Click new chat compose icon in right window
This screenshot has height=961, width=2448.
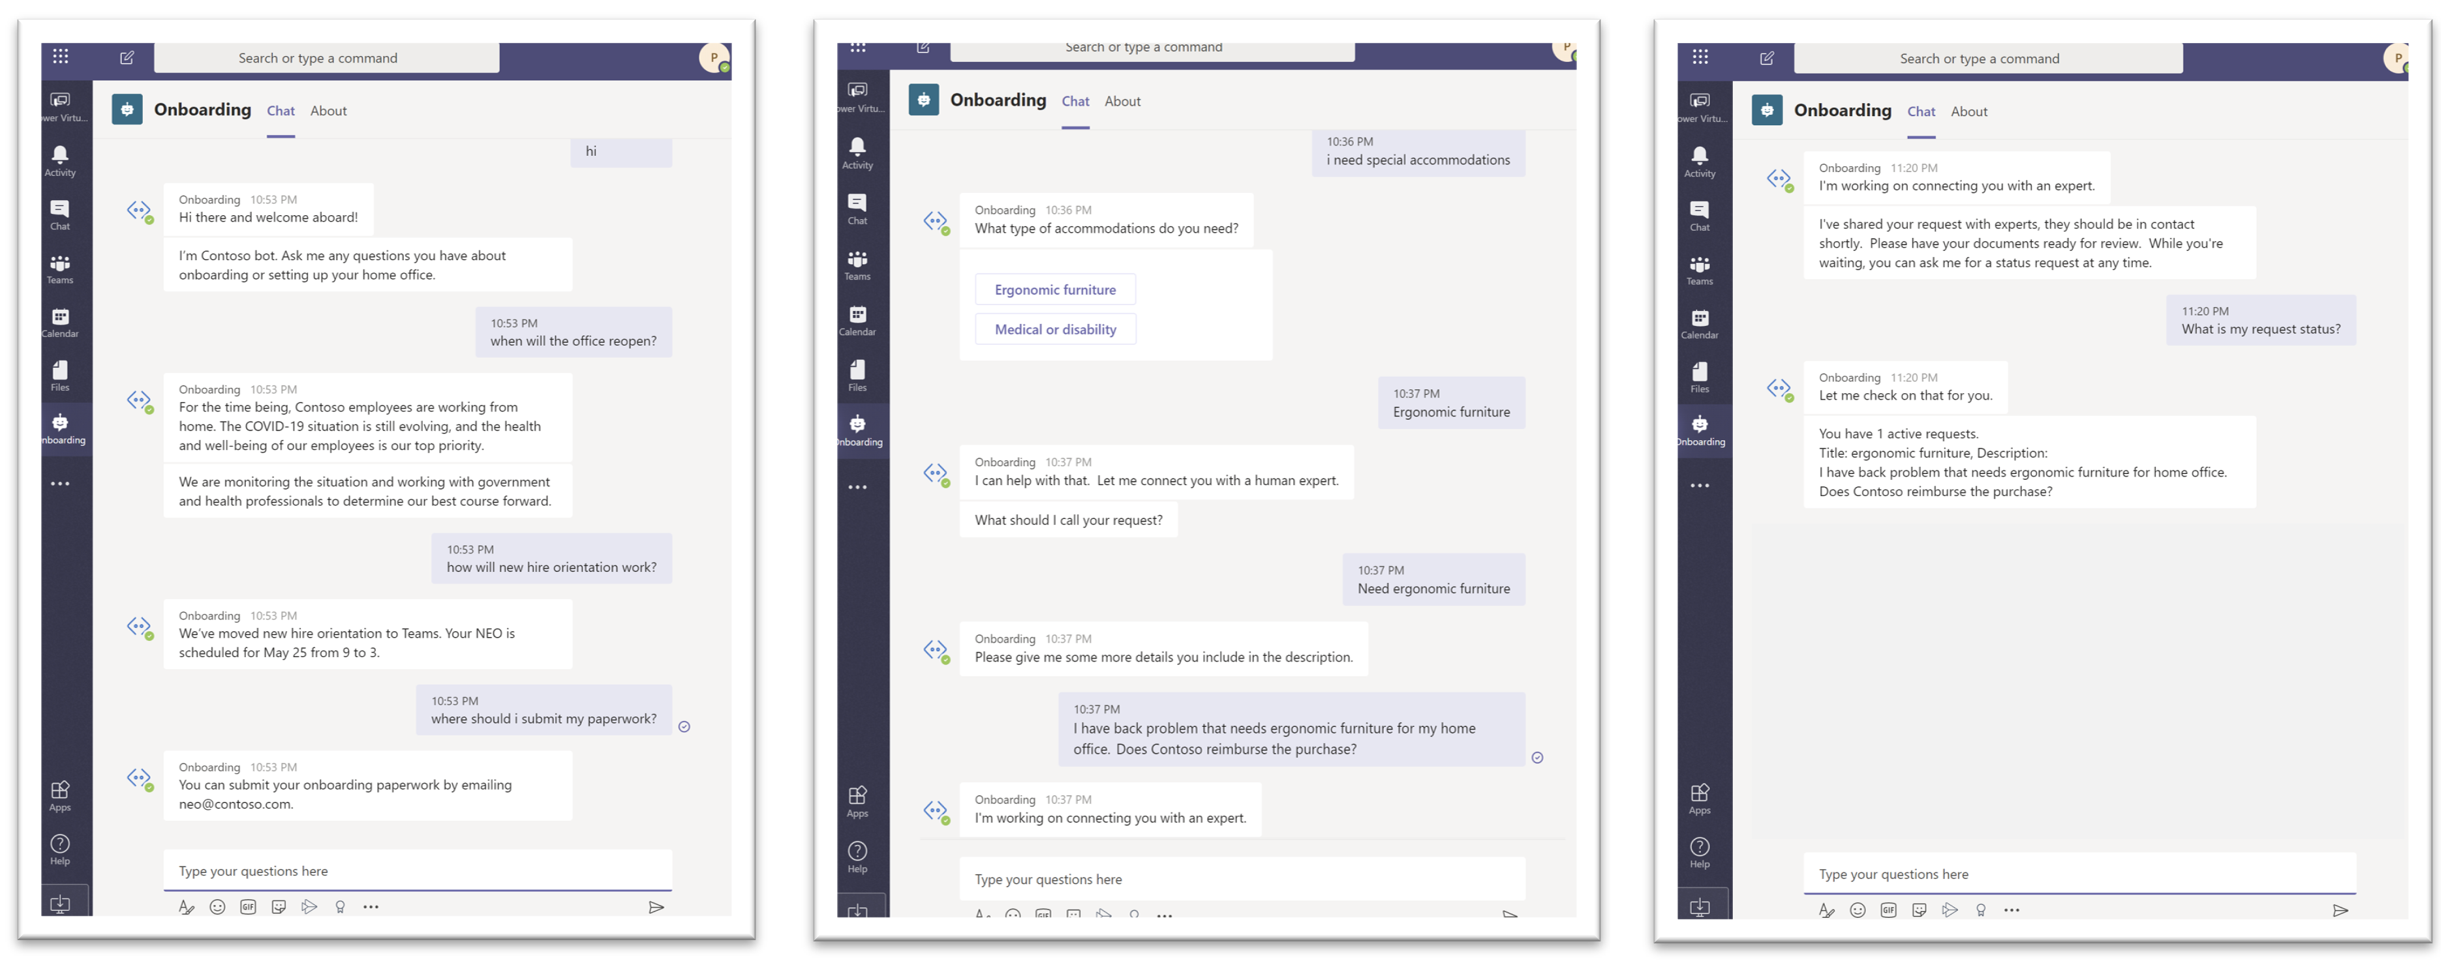tap(1767, 58)
